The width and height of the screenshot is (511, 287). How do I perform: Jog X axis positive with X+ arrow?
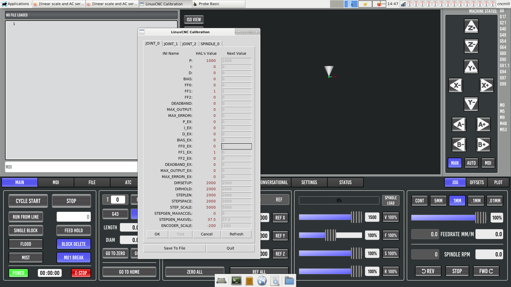coord(486,85)
